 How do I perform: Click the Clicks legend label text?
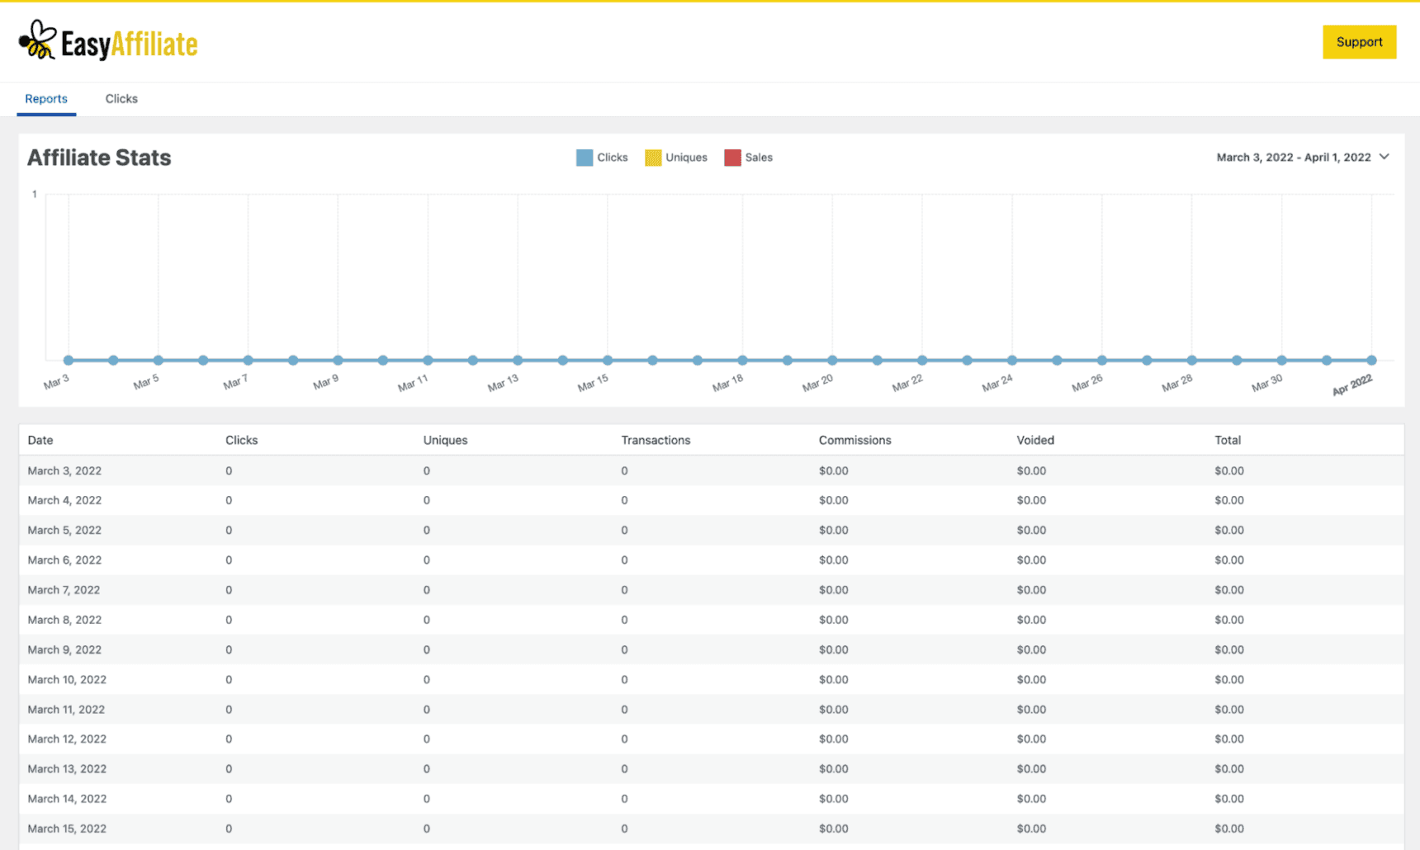point(613,158)
